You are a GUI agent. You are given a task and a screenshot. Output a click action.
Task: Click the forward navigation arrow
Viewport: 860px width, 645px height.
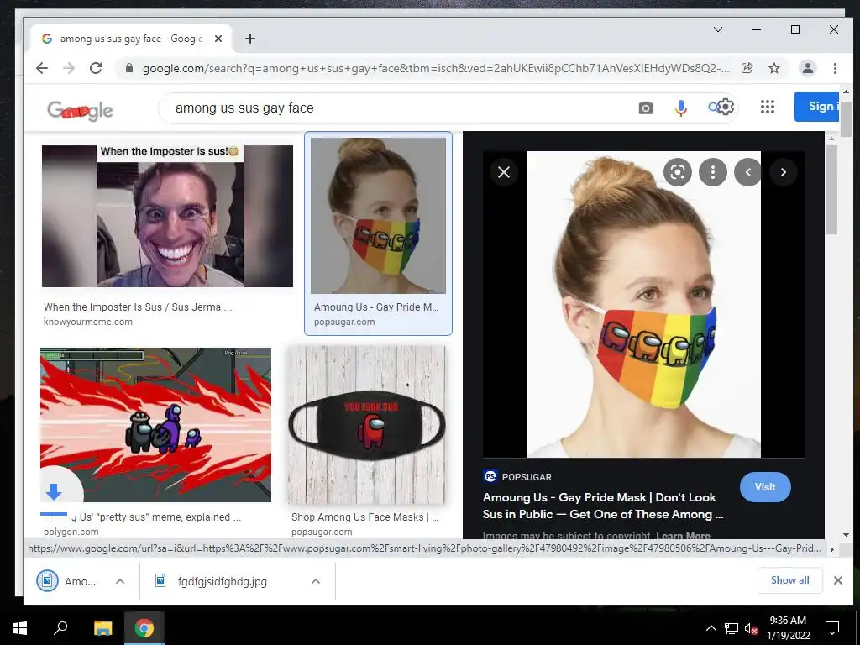tap(69, 68)
